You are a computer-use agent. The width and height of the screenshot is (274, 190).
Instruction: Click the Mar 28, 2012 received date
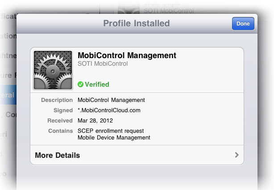pos(95,120)
